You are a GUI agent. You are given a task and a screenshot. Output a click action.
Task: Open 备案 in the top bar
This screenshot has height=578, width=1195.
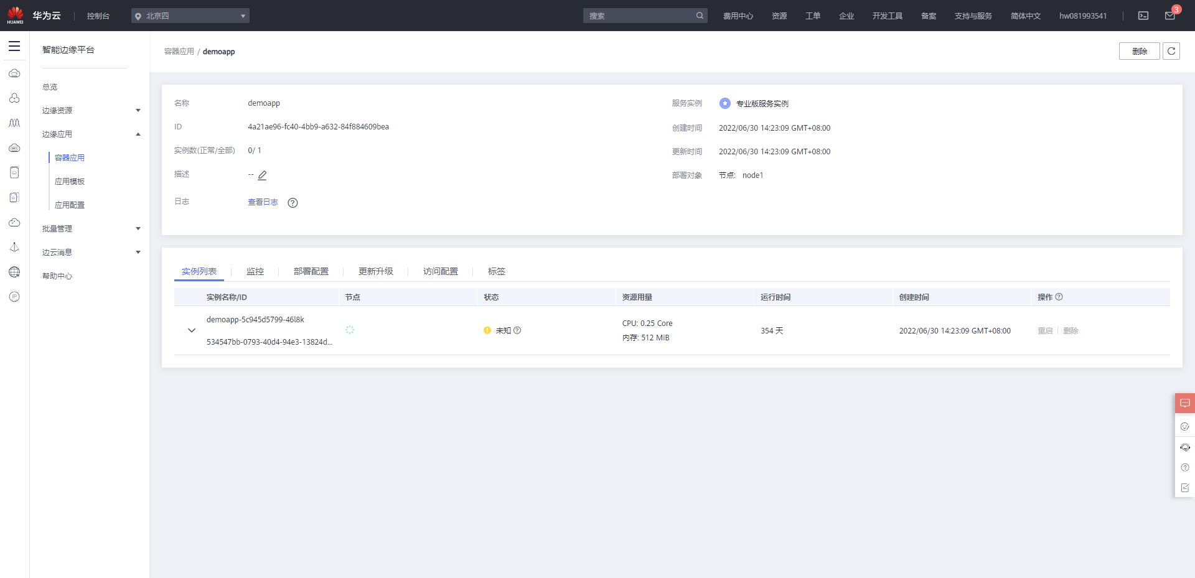[x=929, y=16]
